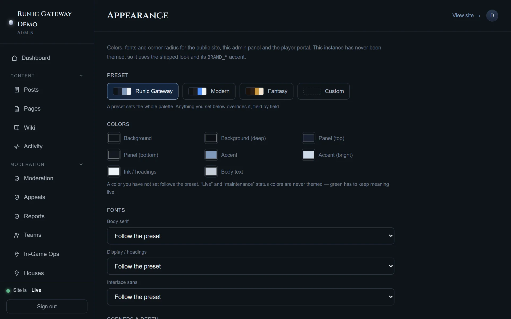Click the Sign out button
Image resolution: width=511 pixels, height=319 pixels.
point(47,307)
